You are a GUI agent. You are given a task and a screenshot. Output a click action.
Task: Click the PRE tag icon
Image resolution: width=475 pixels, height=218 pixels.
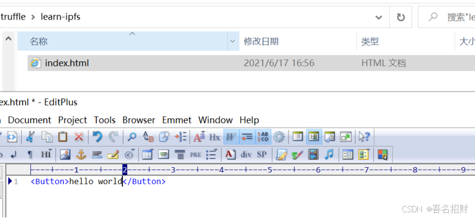click(195, 154)
